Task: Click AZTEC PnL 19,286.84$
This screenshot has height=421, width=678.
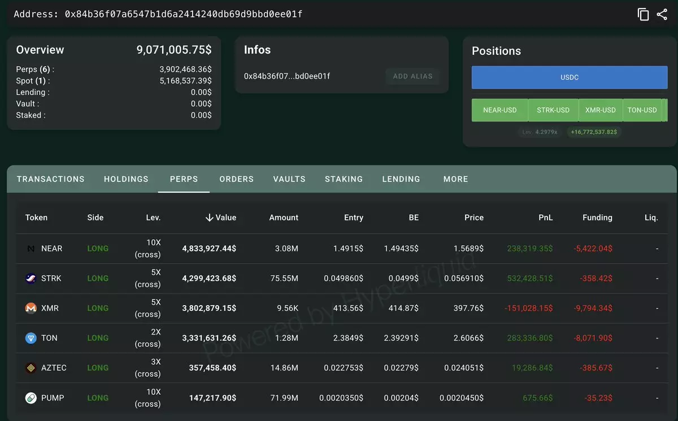Action: pos(532,368)
